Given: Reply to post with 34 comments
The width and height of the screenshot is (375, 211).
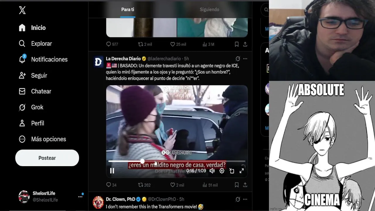Looking at the screenshot, I should click(111, 185).
